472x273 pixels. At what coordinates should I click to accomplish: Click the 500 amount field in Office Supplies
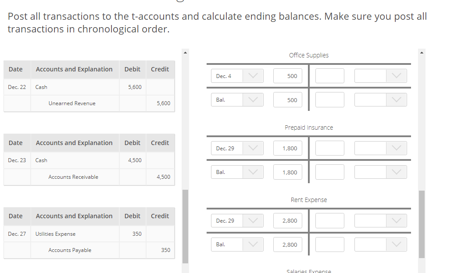pos(288,75)
